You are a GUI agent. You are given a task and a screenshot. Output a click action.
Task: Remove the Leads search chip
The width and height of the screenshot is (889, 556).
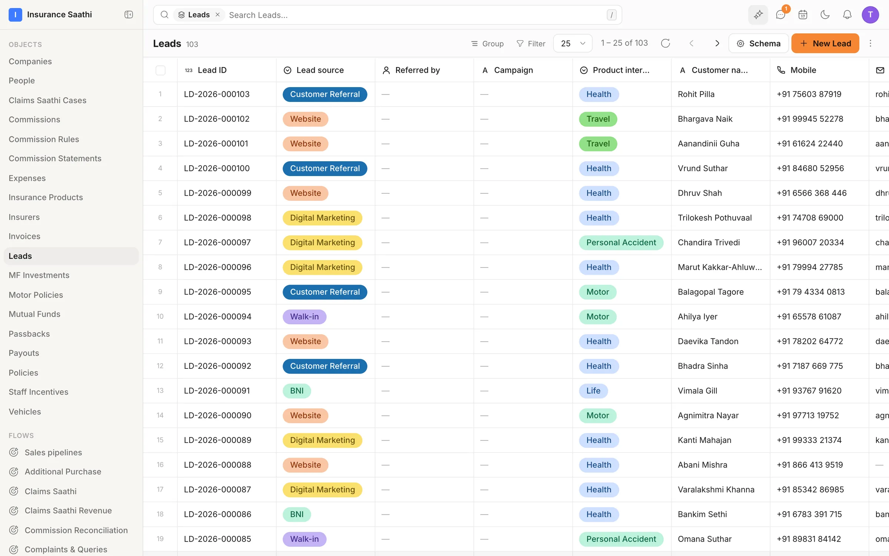coord(218,14)
